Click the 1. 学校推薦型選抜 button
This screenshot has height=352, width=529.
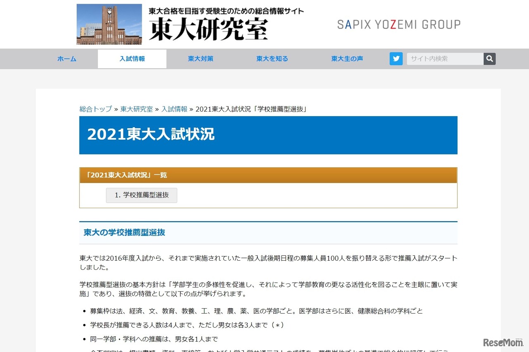[141, 195]
